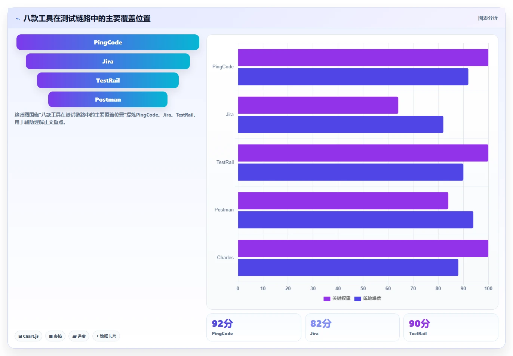
Task: Select the Jira funnel bar
Action: tap(108, 61)
